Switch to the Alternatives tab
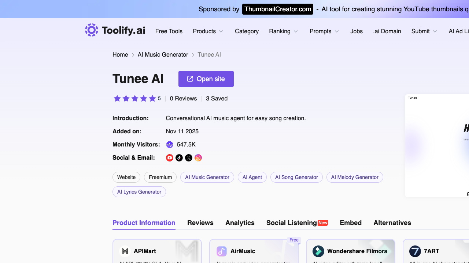This screenshot has height=263, width=469. (392, 223)
